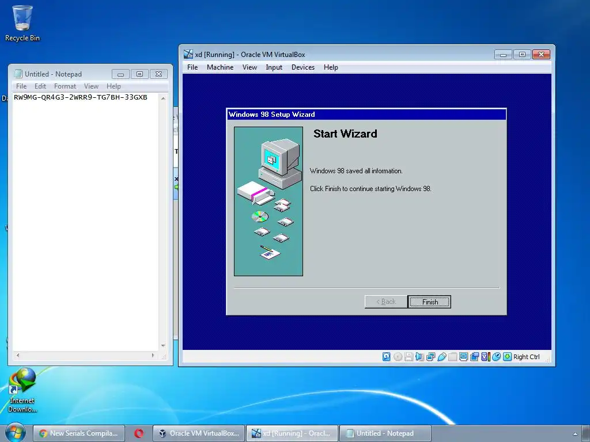Click the setup wizard computer illustration
The width and height of the screenshot is (590, 442).
pos(268,201)
